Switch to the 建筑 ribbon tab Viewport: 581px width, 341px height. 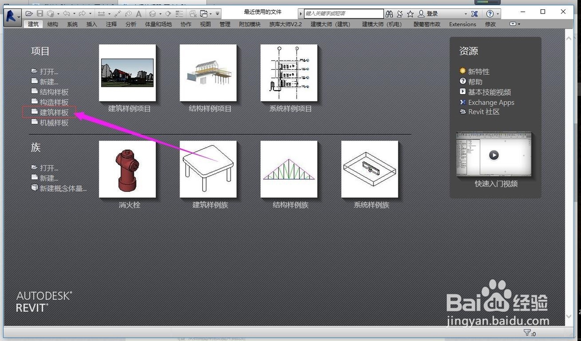pyautogui.click(x=33, y=24)
